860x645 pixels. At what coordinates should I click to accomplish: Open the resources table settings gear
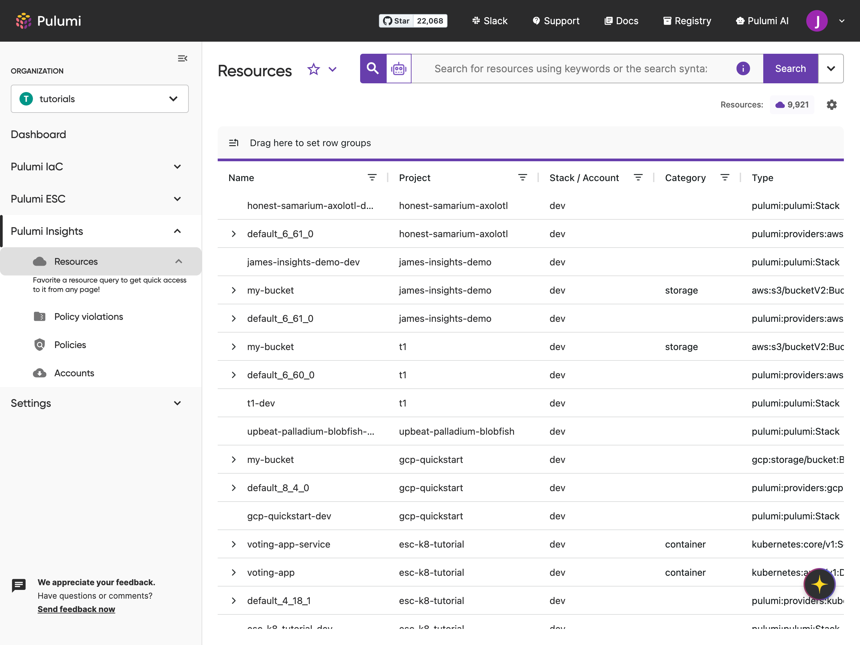[832, 104]
